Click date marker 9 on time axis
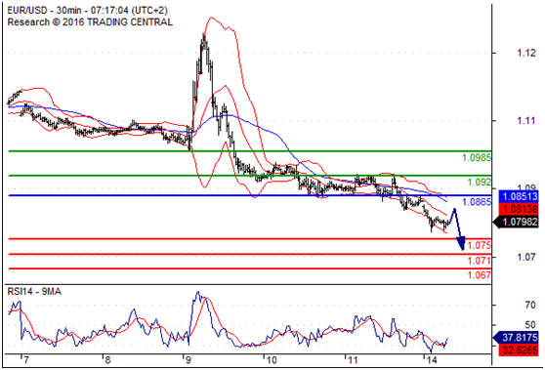 [189, 360]
